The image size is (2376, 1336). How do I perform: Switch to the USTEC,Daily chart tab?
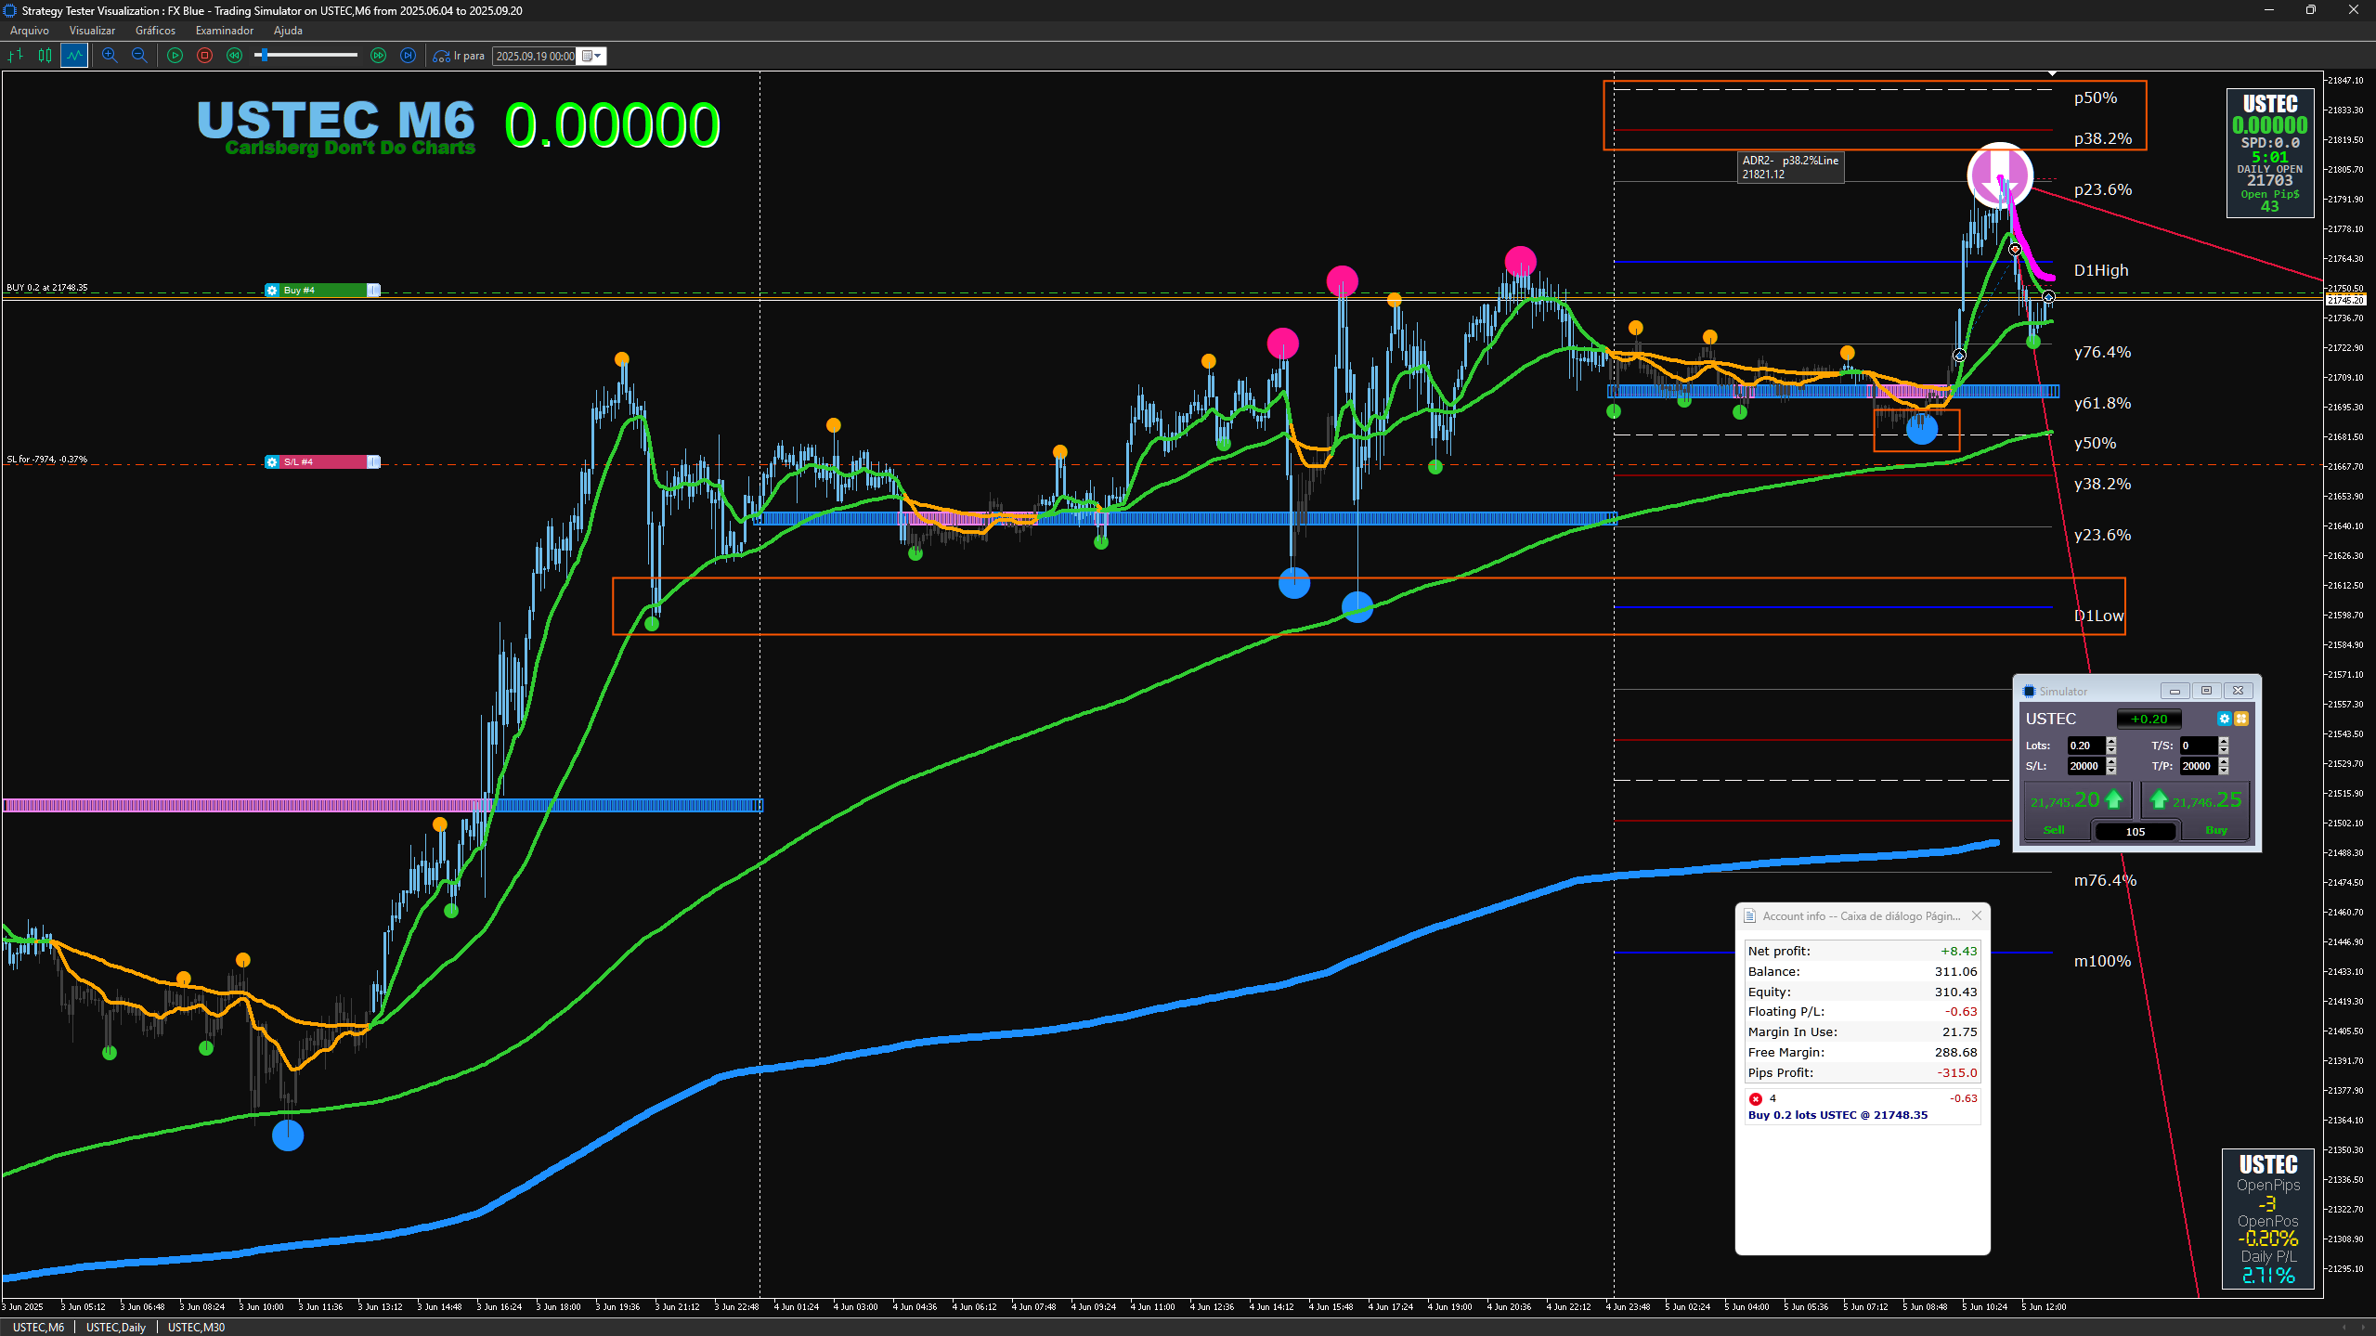coord(115,1327)
